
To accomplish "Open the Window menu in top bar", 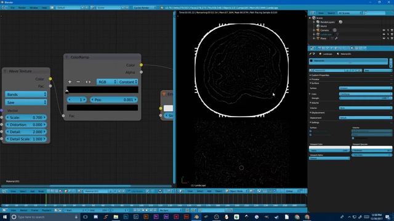I will pyautogui.click(x=34, y=8).
